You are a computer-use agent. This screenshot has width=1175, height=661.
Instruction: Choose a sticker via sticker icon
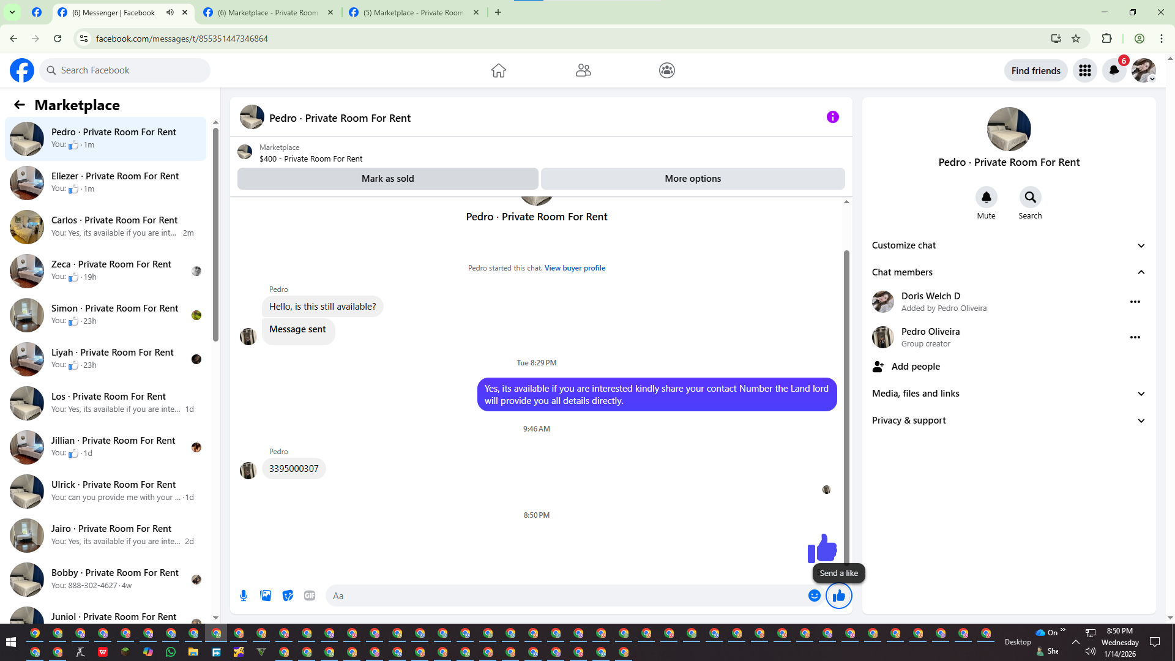pyautogui.click(x=288, y=596)
